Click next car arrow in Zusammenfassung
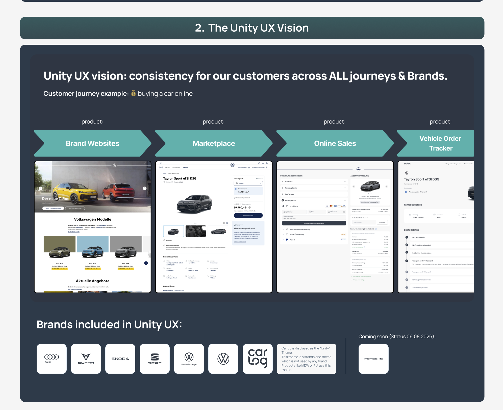The height and width of the screenshot is (410, 503). (386, 187)
